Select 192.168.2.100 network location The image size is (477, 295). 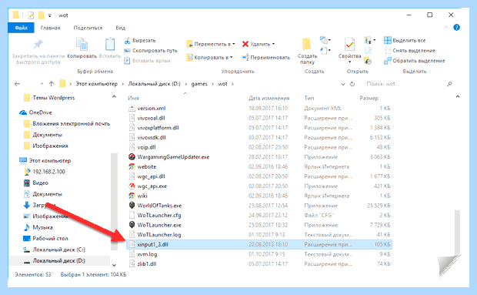tap(48, 172)
